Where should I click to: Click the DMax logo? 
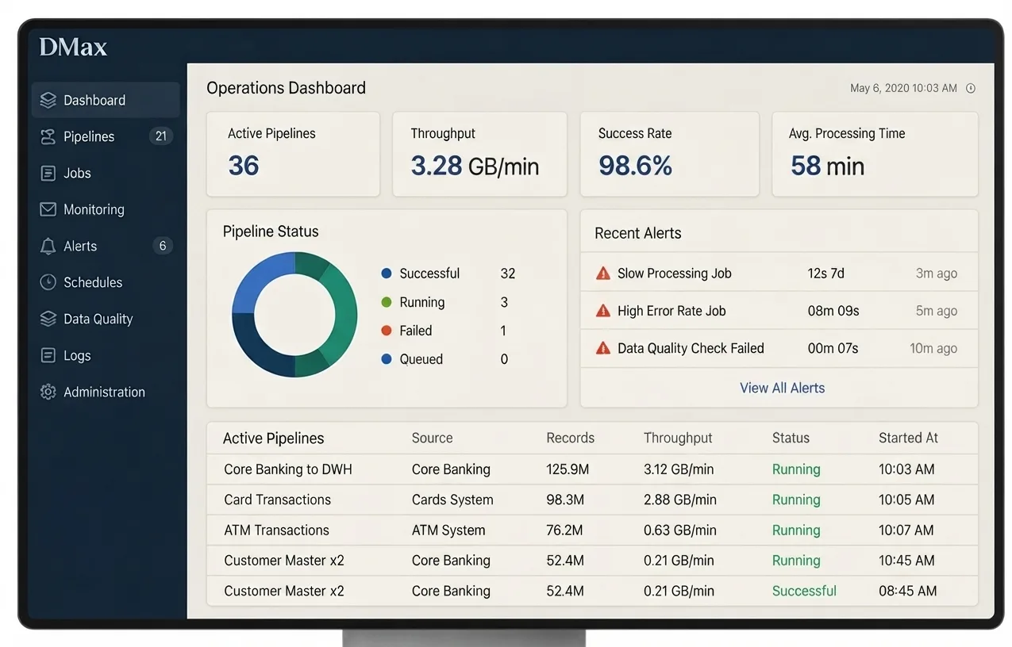point(73,47)
